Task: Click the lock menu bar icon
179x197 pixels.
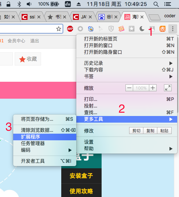Action: point(8,4)
